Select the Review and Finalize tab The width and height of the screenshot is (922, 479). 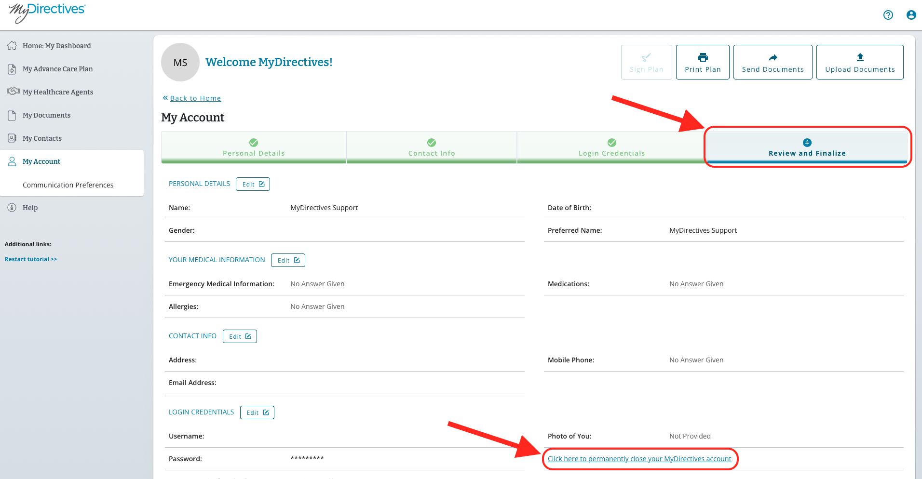(x=807, y=147)
